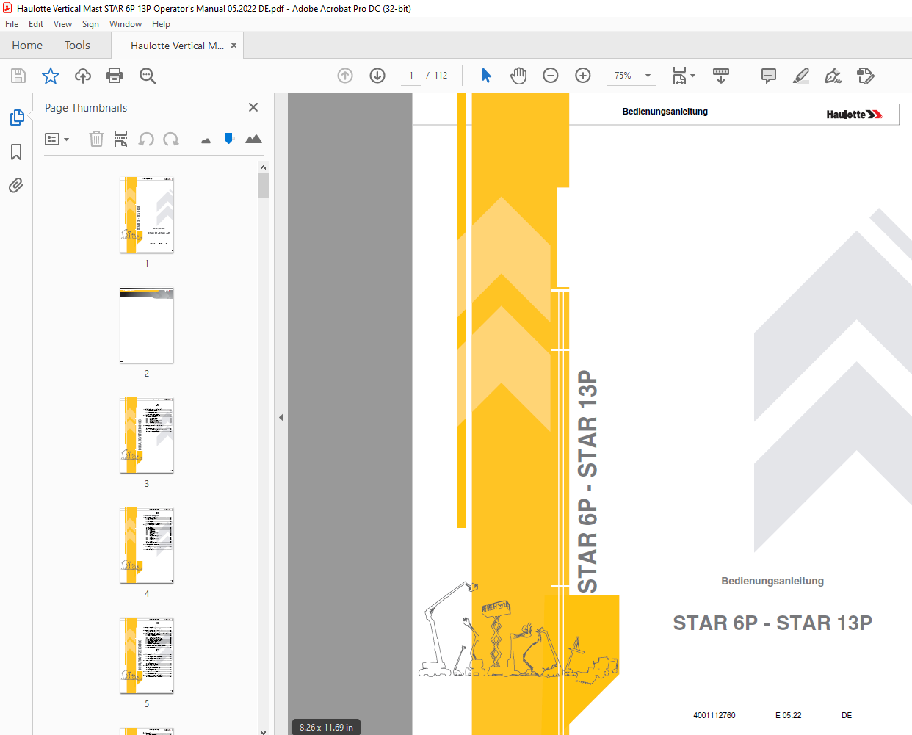Open the Sign menu
The height and width of the screenshot is (735, 912).
pyautogui.click(x=90, y=24)
